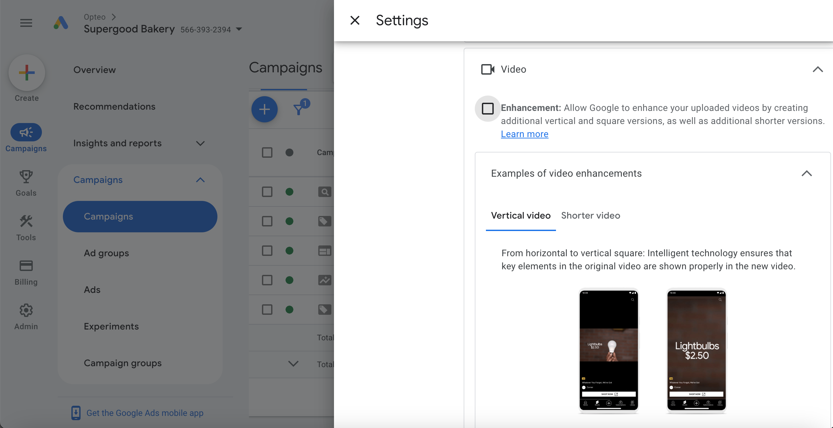833x428 pixels.
Task: Click the filter funnel icon
Action: [x=299, y=109]
